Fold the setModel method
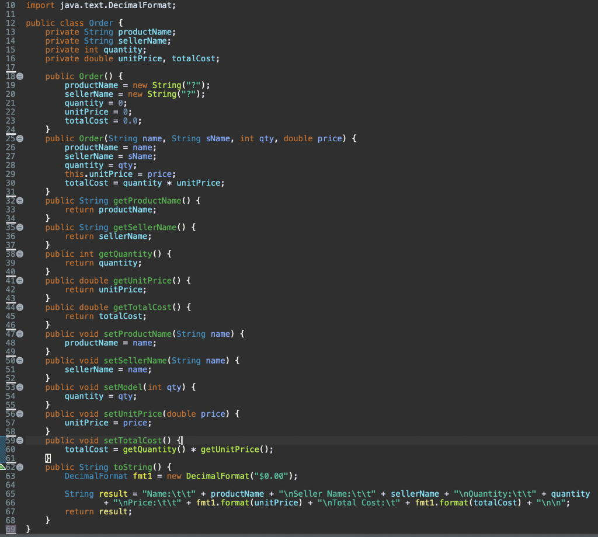598x537 pixels. coord(19,387)
